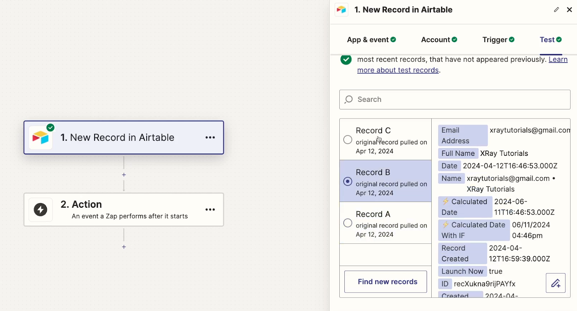Click the 2024-04-12T16:46:53.000Z date value

point(510,166)
